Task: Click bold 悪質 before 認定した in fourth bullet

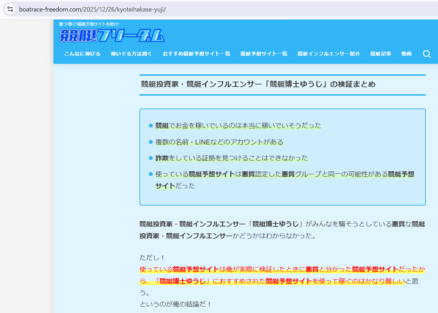Action: point(248,174)
